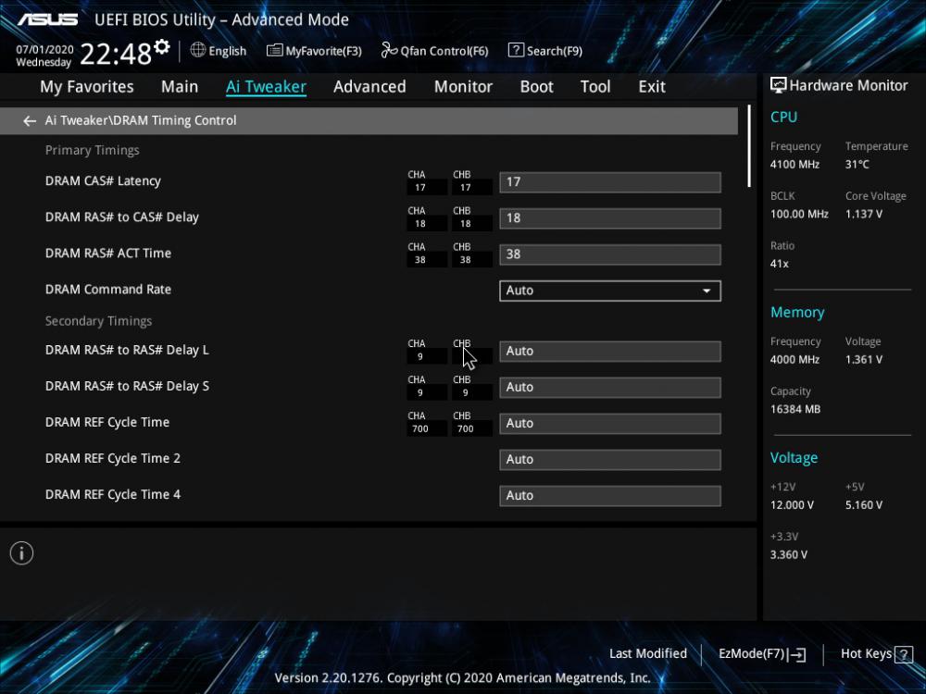This screenshot has height=694, width=926.
Task: Click the Primary Timings heading
Action: (92, 150)
